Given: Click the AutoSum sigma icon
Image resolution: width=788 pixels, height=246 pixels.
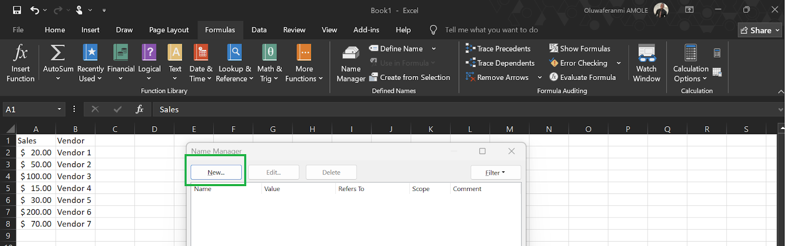Looking at the screenshot, I should [58, 52].
